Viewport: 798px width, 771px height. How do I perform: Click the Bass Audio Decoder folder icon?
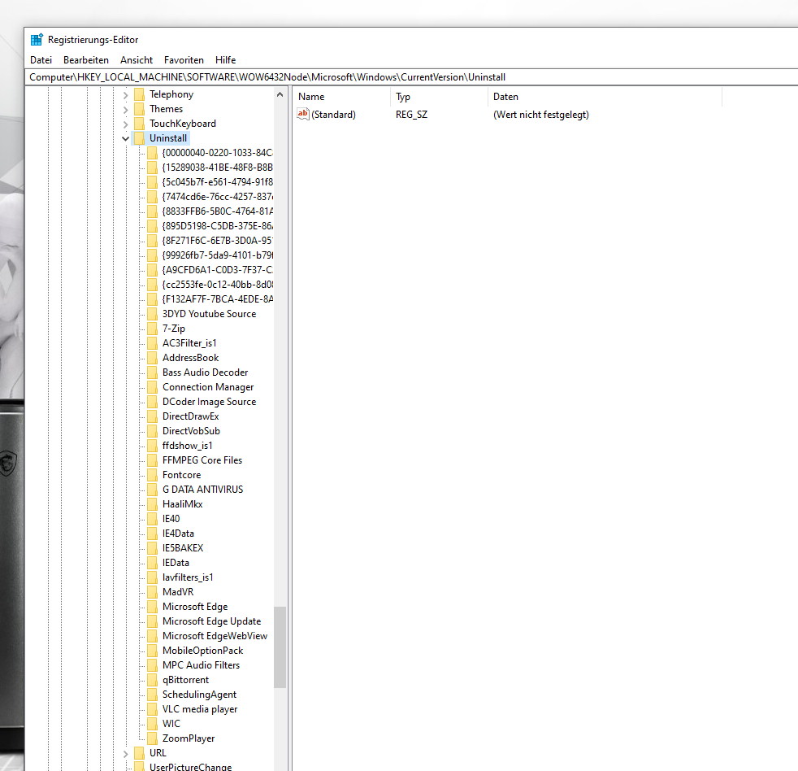pyautogui.click(x=152, y=372)
